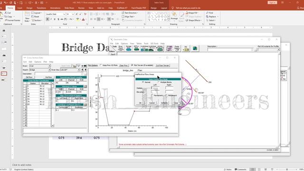Image resolution: width=304 pixels, height=171 pixels.
Task: Open River Sta. dropdown
Action: tap(79, 70)
